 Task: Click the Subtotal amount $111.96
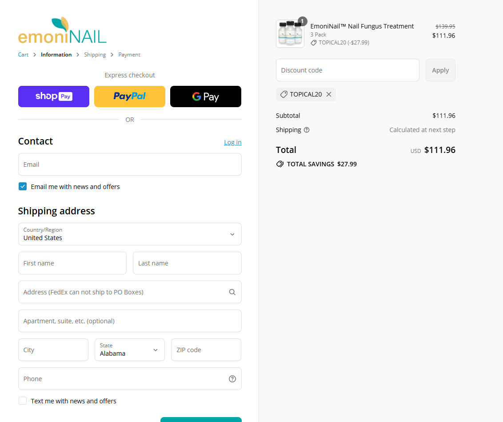(444, 116)
